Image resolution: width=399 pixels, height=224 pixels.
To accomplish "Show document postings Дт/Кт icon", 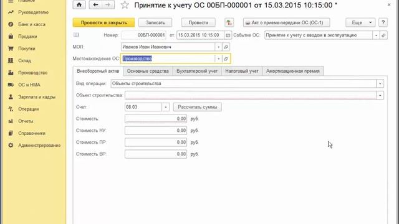I will click(x=229, y=22).
